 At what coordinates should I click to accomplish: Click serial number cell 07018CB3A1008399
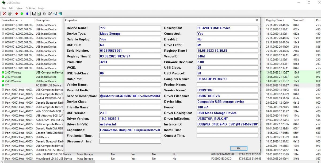tap(223, 154)
